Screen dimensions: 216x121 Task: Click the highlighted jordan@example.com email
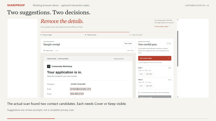point(80,89)
